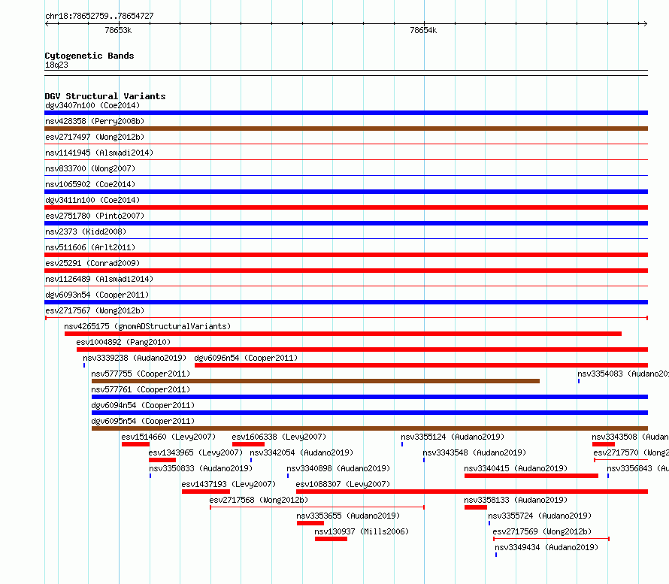This screenshot has width=669, height=584.
Task: Click the brown bar under nsv577755 (Cooper2011)
Action: (x=316, y=381)
